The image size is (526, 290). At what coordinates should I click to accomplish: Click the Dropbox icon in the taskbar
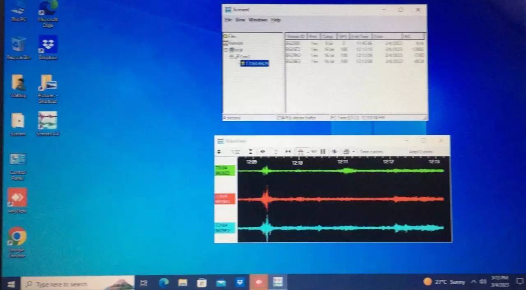240,283
